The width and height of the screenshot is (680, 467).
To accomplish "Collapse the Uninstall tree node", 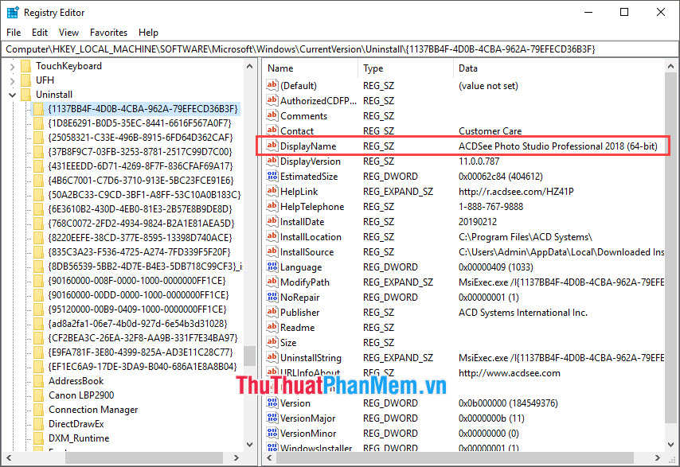I will (x=13, y=94).
